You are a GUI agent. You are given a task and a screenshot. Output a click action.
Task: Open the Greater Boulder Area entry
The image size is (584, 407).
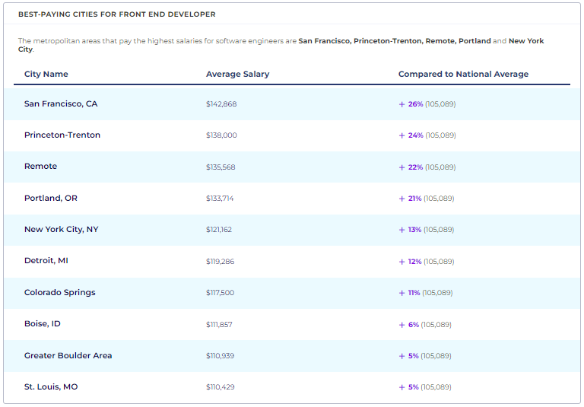pos(68,356)
